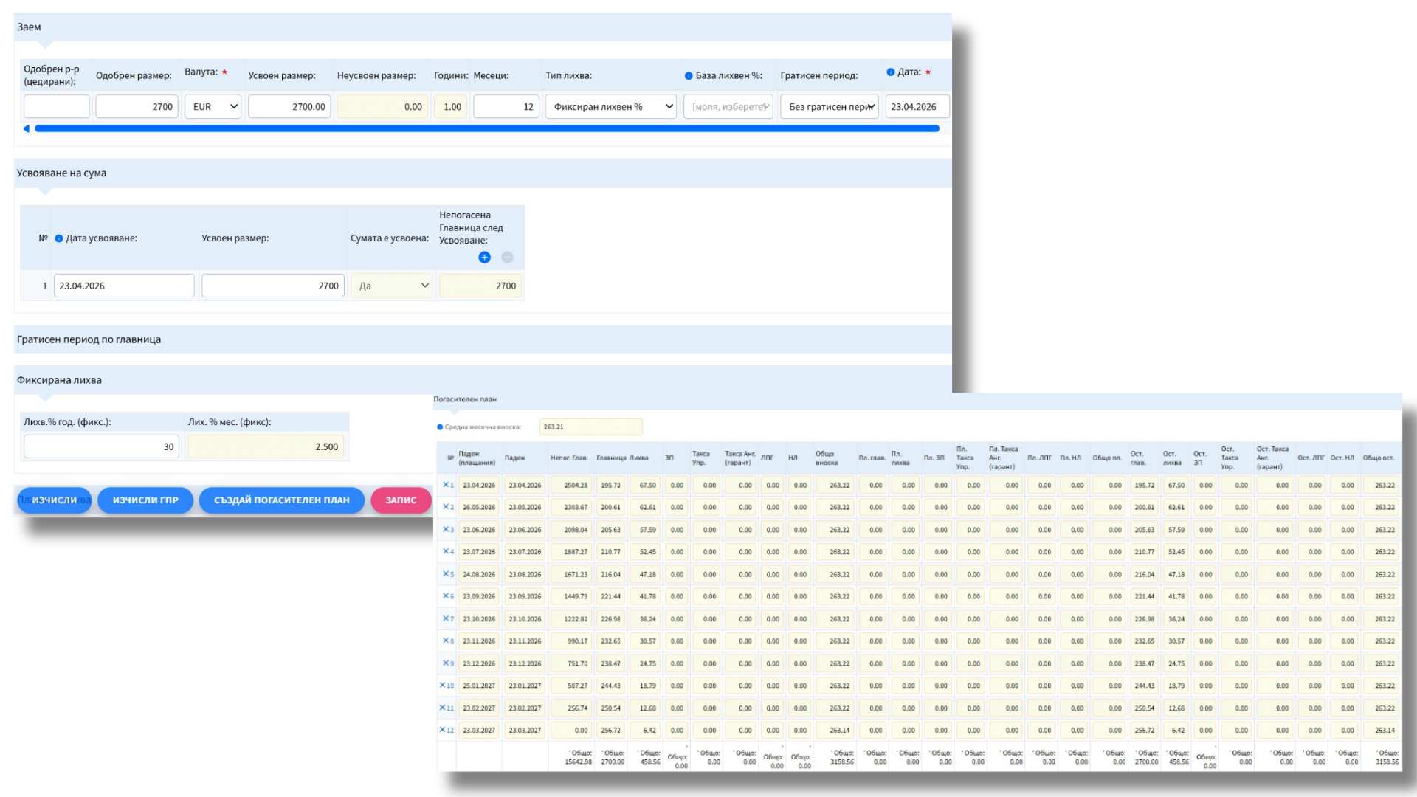Delete repayment row 11 with X icon
This screenshot has width=1417, height=797.
pyautogui.click(x=443, y=708)
